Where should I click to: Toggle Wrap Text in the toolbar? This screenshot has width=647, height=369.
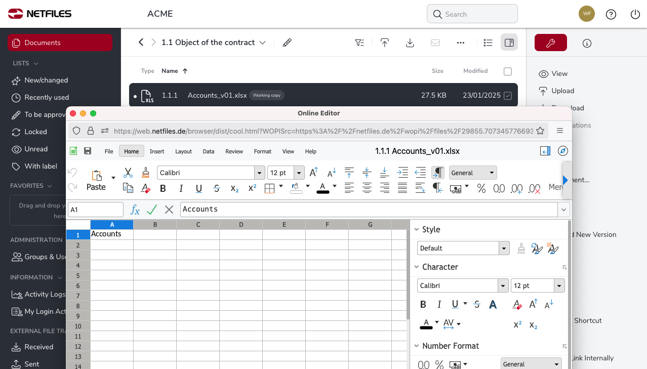[x=420, y=188]
